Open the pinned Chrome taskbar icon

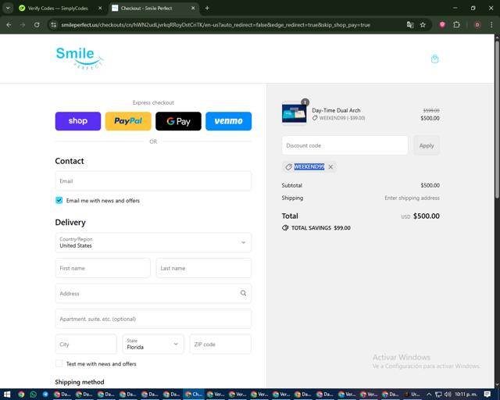pos(21,395)
